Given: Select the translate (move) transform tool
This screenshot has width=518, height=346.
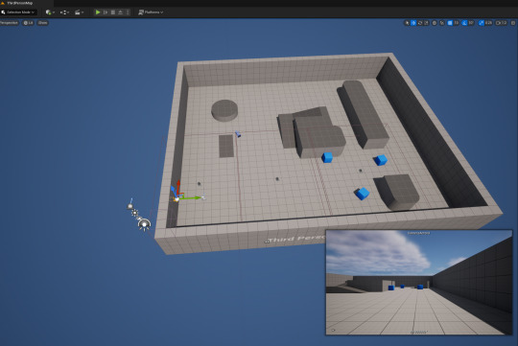Looking at the screenshot, I should [413, 23].
